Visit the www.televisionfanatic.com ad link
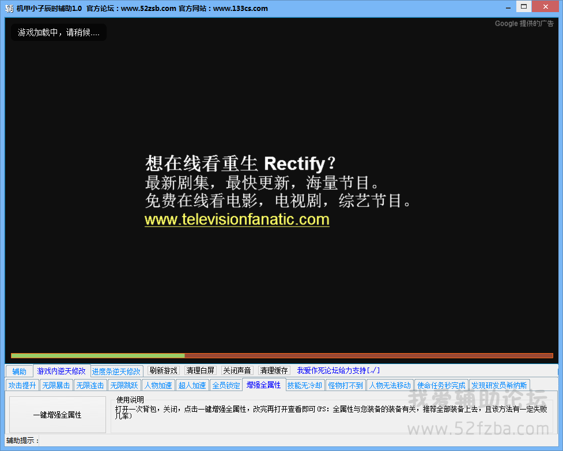Image resolution: width=563 pixels, height=451 pixels. click(237, 219)
